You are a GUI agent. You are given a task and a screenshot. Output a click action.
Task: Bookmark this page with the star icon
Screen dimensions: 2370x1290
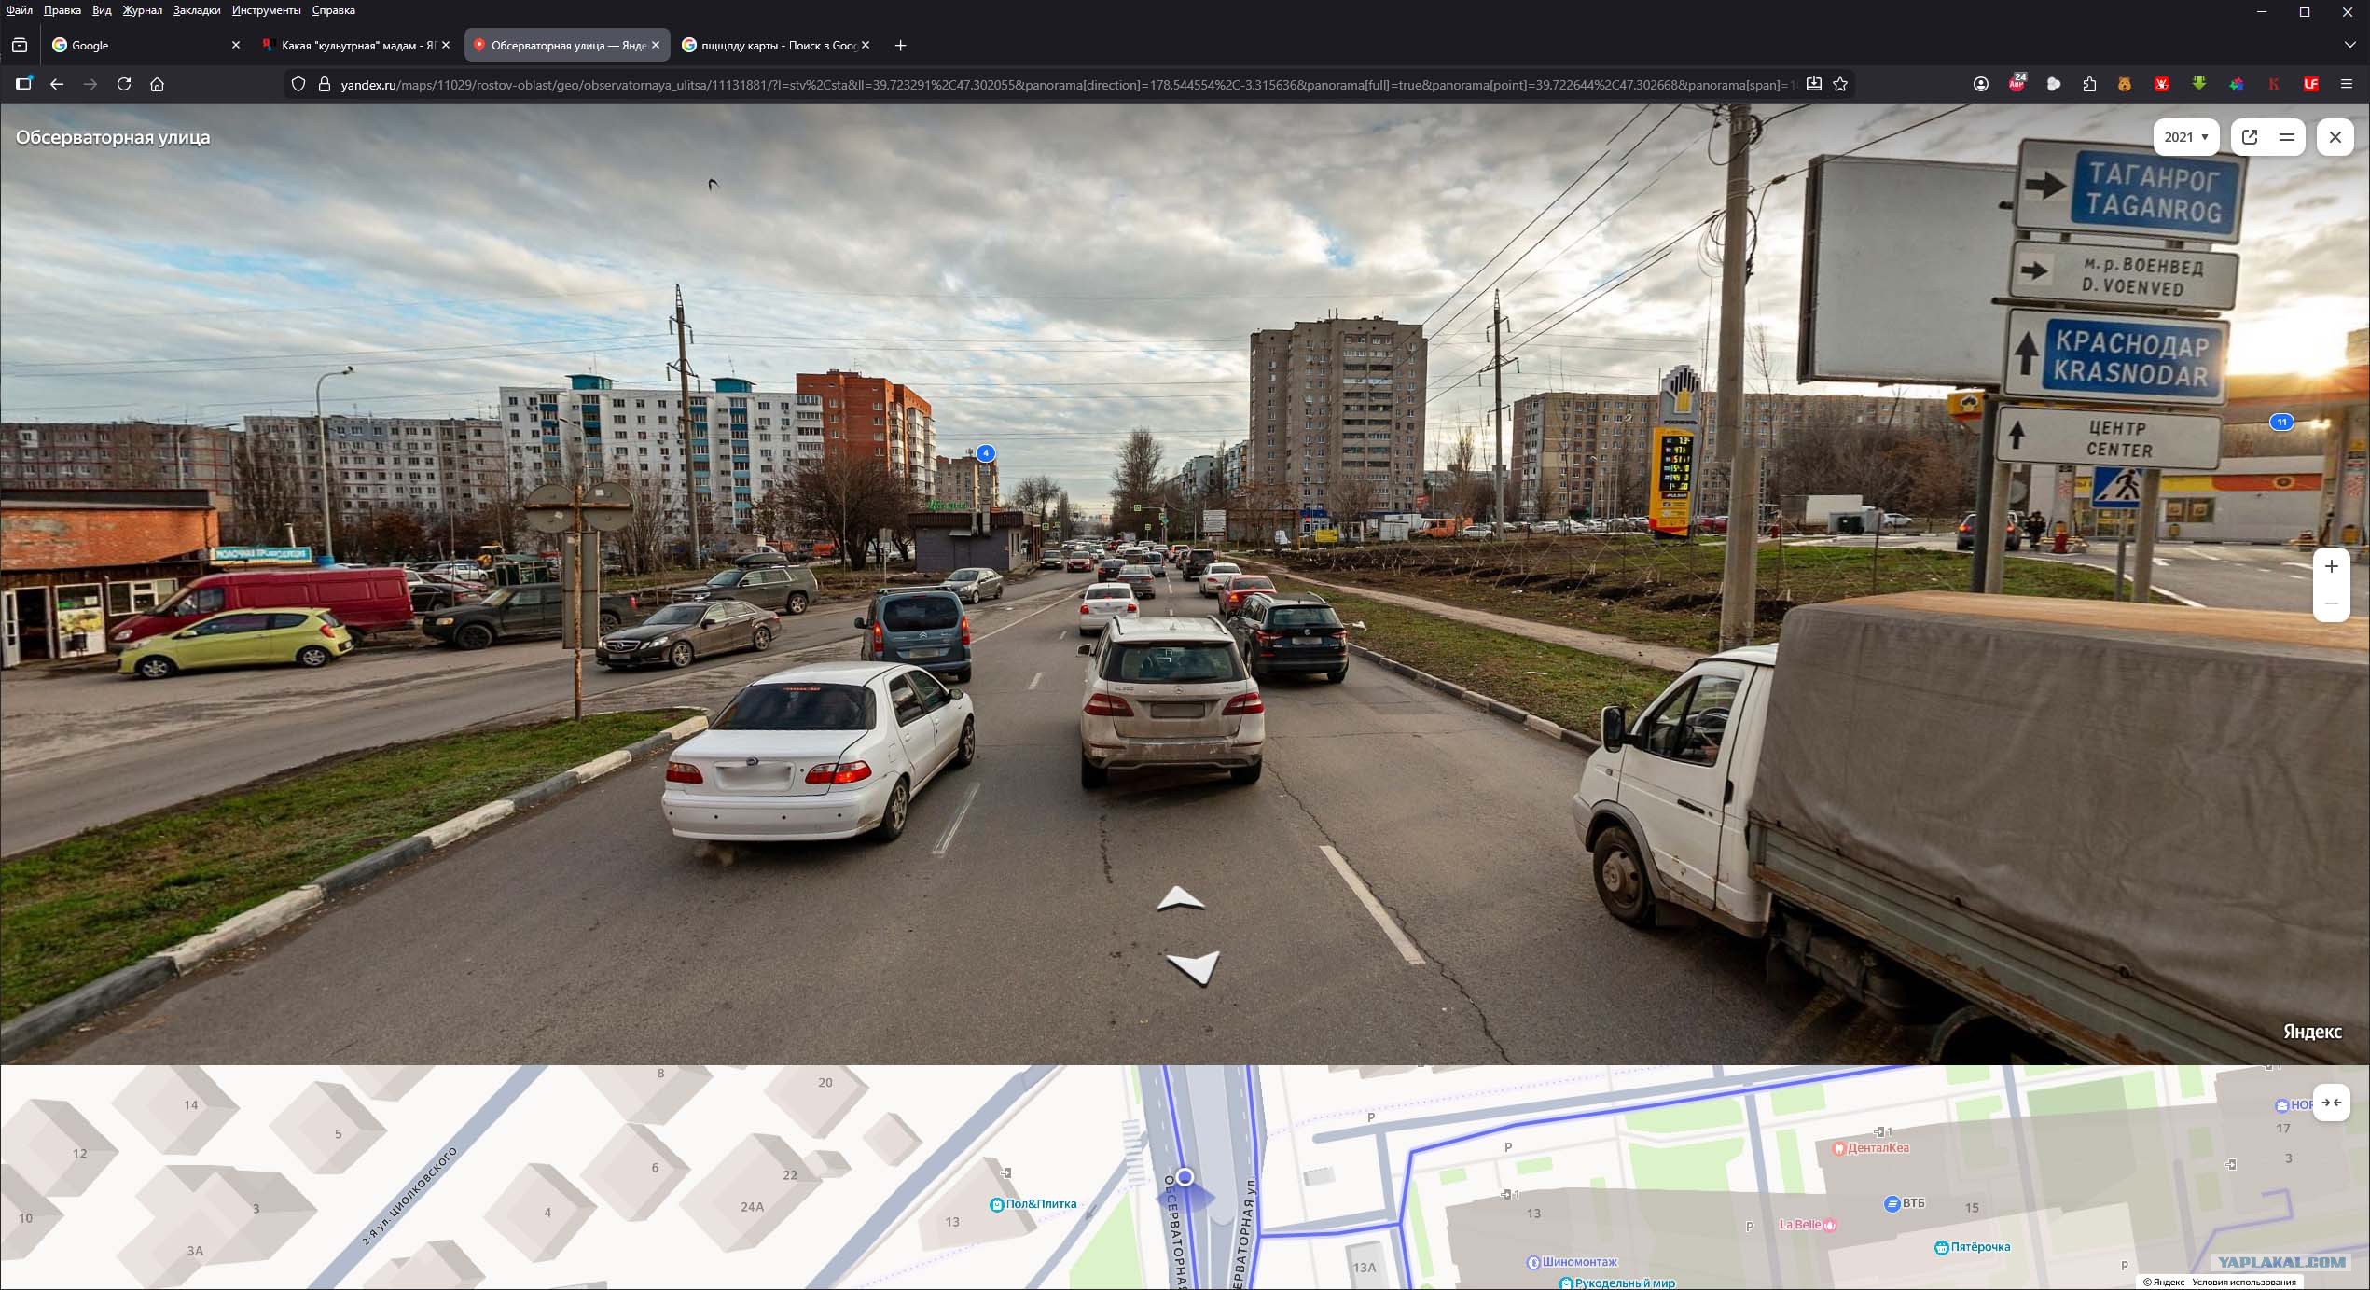pos(1840,84)
